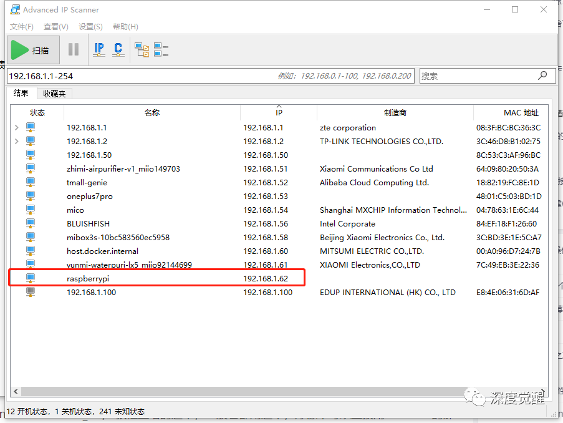Select the mibox3s-10bc583560ec5958 name cell
Image resolution: width=563 pixels, height=423 pixels.
(x=118, y=238)
